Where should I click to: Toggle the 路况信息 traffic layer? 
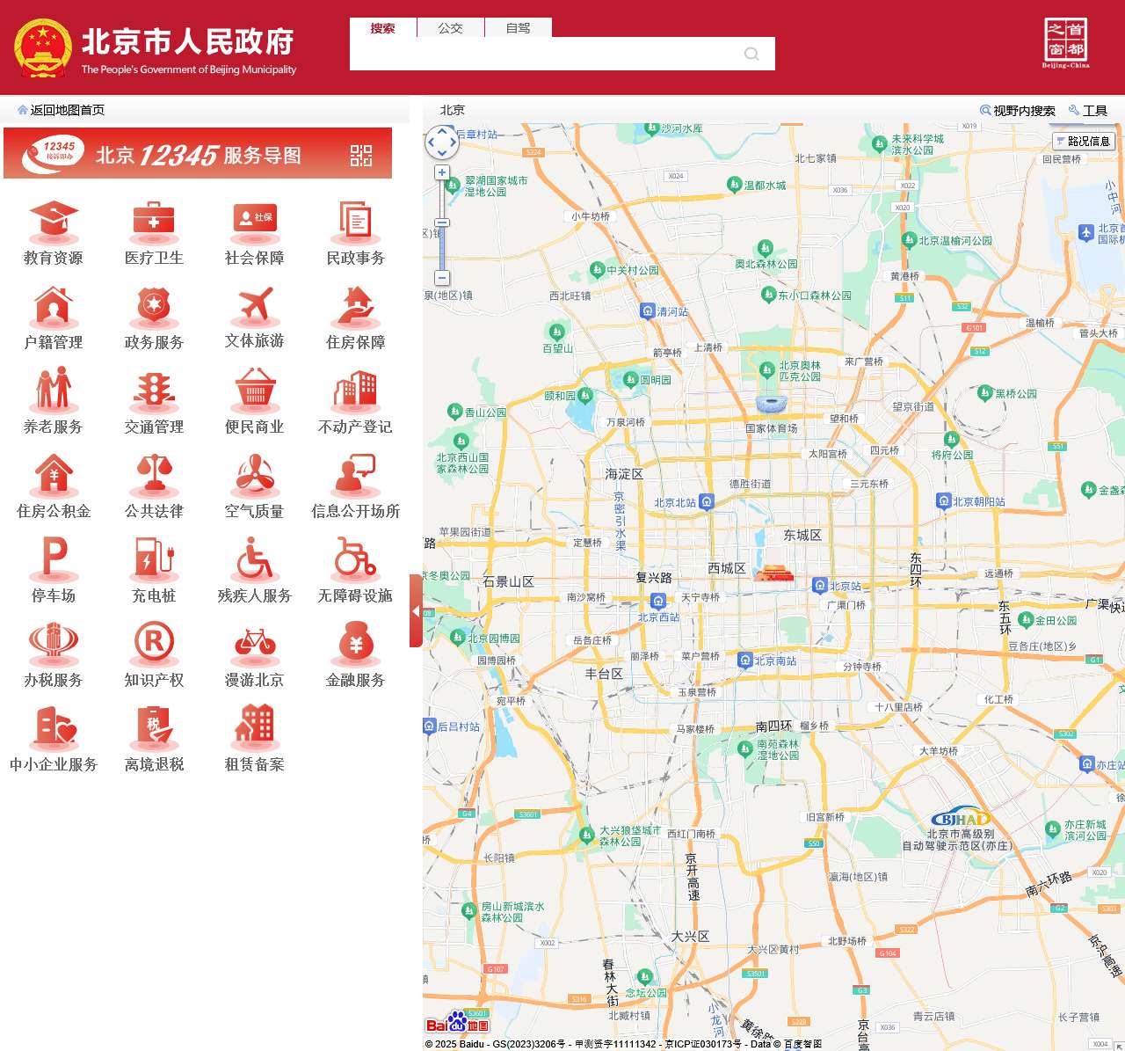pyautogui.click(x=1083, y=141)
